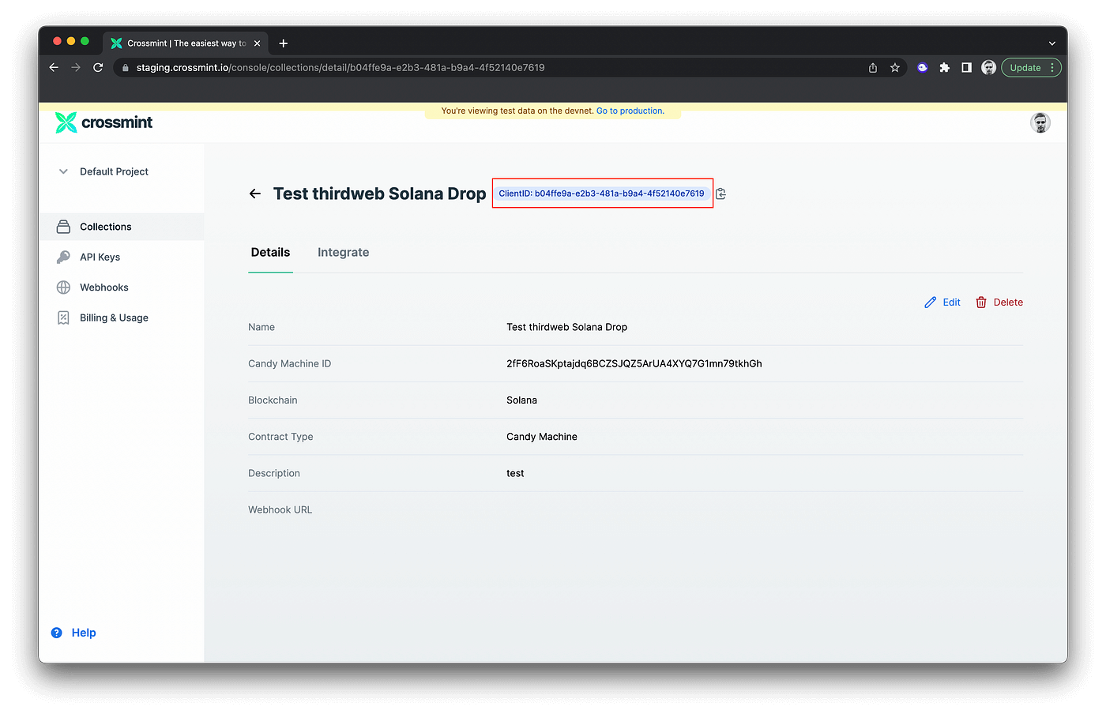Click the Candy Machine ID field label
The width and height of the screenshot is (1106, 714).
(290, 364)
